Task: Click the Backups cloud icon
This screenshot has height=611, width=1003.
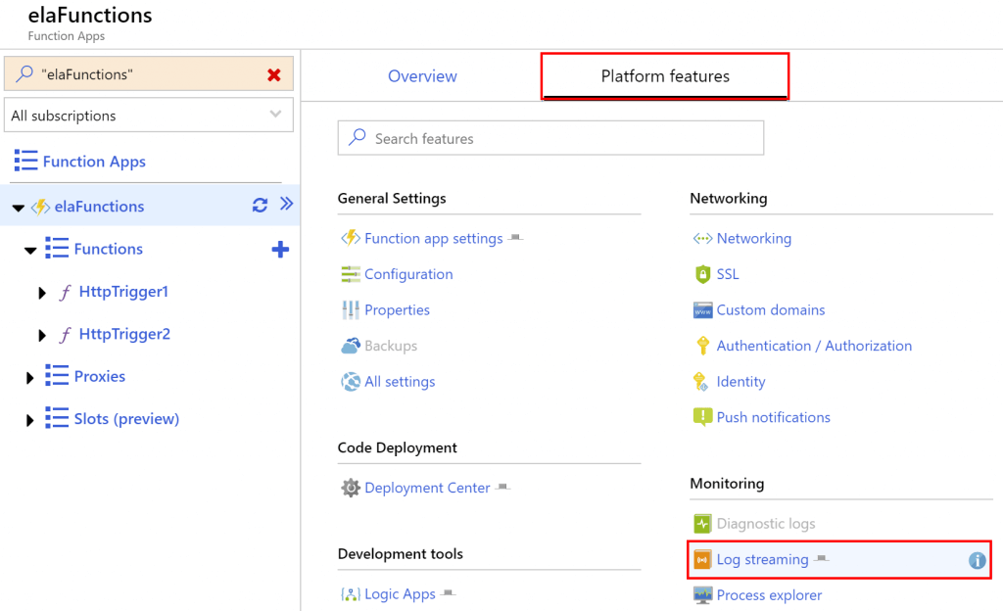Action: [x=350, y=346]
